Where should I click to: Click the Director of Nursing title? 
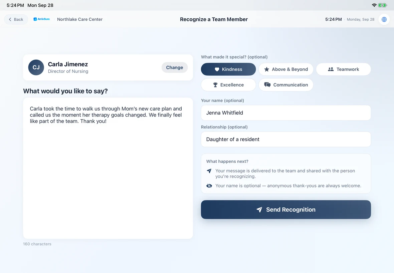pos(68,71)
